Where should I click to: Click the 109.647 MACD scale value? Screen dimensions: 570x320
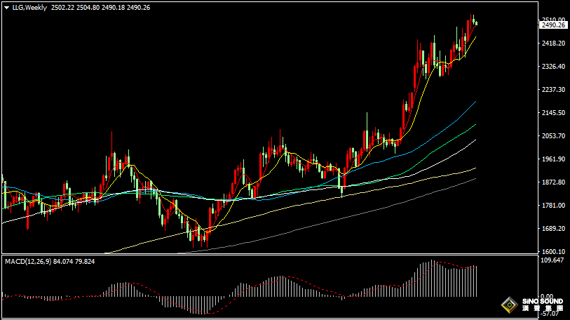point(552,260)
